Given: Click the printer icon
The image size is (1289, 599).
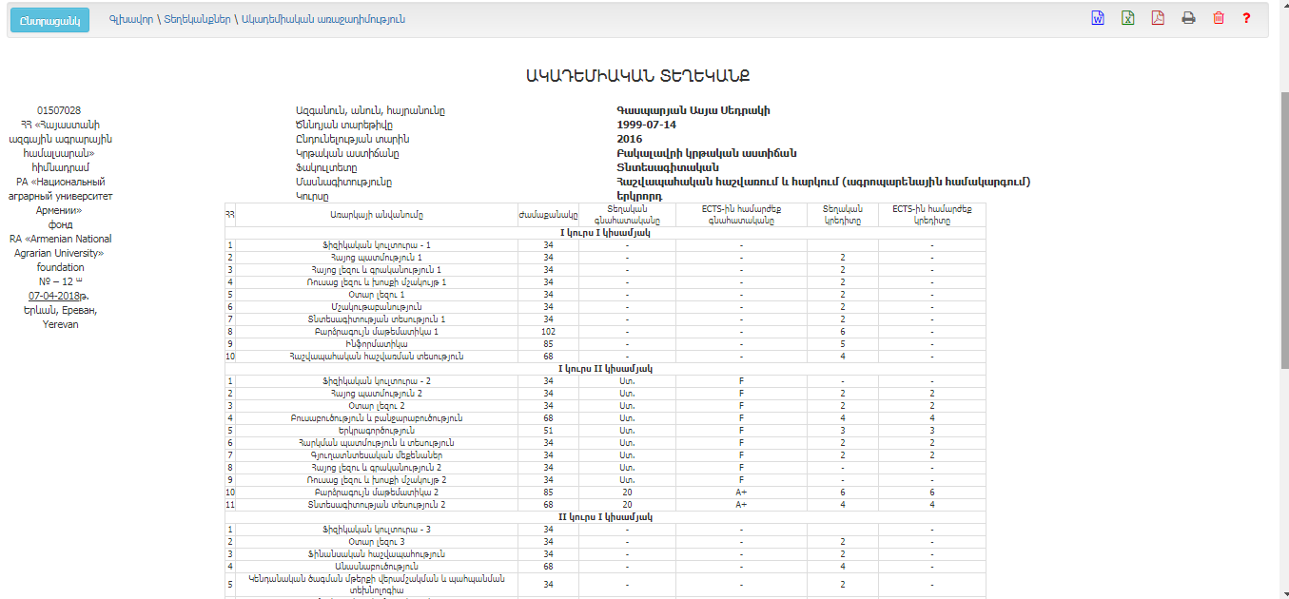Looking at the screenshot, I should (x=1188, y=18).
